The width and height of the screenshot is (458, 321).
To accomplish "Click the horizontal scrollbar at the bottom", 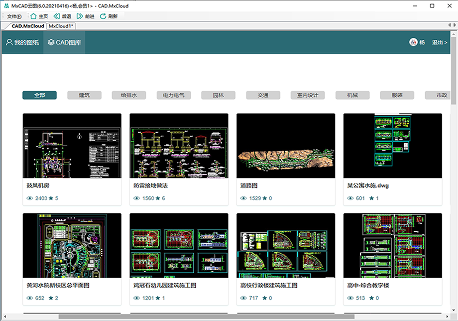I will (x=206, y=317).
